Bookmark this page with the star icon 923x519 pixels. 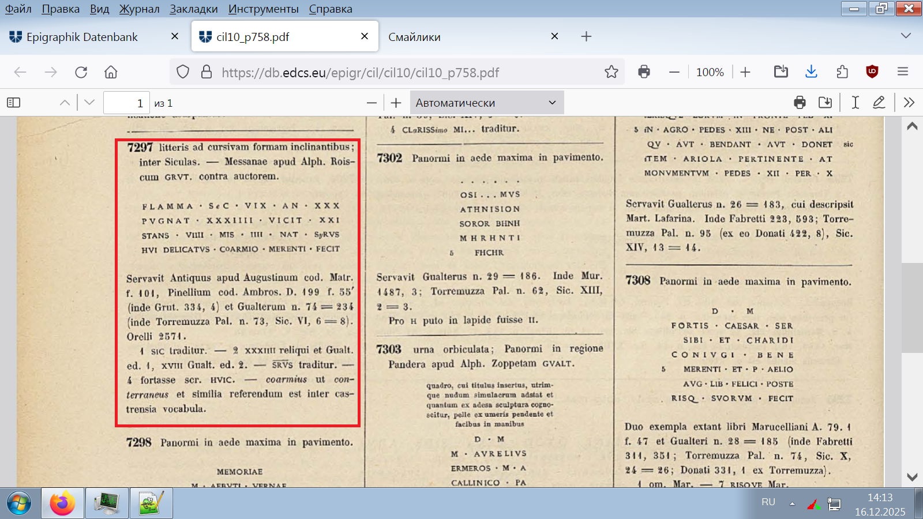[x=611, y=72]
